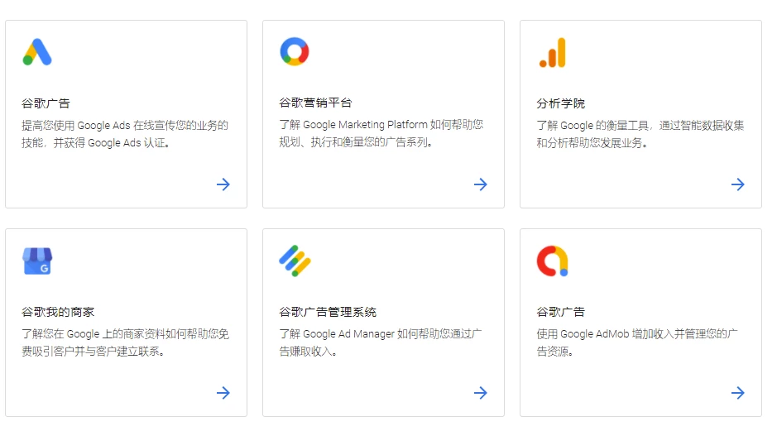Image resolution: width=777 pixels, height=426 pixels.
Task: Click the orange Analytics bar chart icon
Action: pyautogui.click(x=553, y=52)
